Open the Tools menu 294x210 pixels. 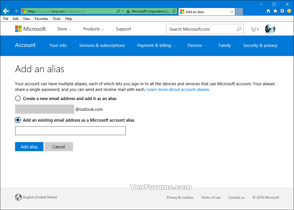click(56, 19)
